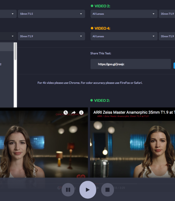This screenshot has width=175, height=201.
Task: Open VIDEO 4 All Lenses dropdown
Action: (124, 36)
